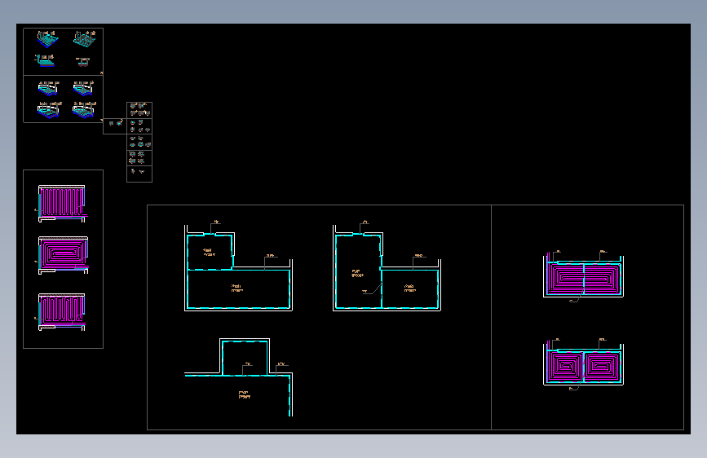Viewport: 707px width, 458px height.
Task: Click the plan with the small room protruding upward
Action: (238, 377)
